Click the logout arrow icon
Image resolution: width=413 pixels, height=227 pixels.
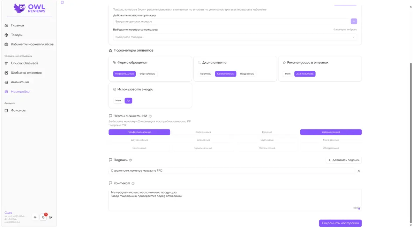[x=51, y=217]
